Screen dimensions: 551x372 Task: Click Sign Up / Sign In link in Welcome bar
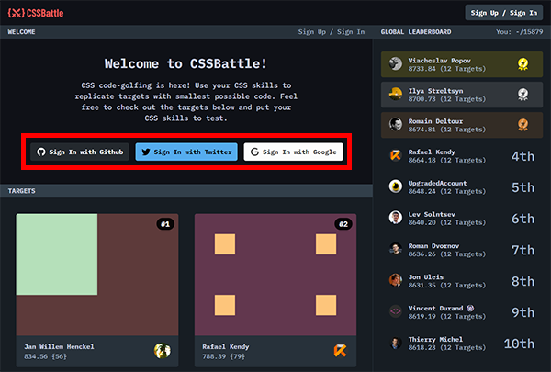[x=332, y=31]
